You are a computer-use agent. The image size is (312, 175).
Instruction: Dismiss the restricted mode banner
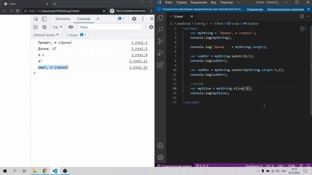click(309, 9)
